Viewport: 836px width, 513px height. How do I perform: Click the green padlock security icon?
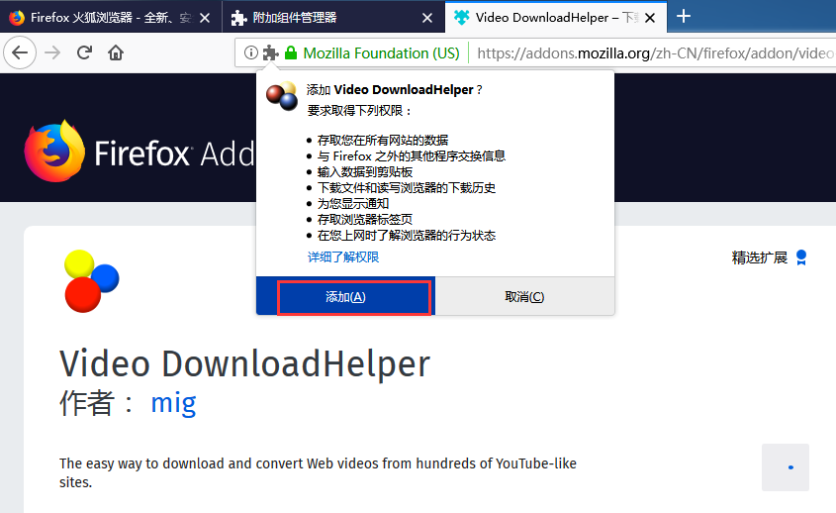coord(291,52)
